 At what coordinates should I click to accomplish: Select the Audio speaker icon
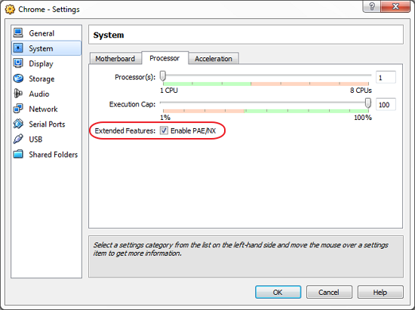18,94
